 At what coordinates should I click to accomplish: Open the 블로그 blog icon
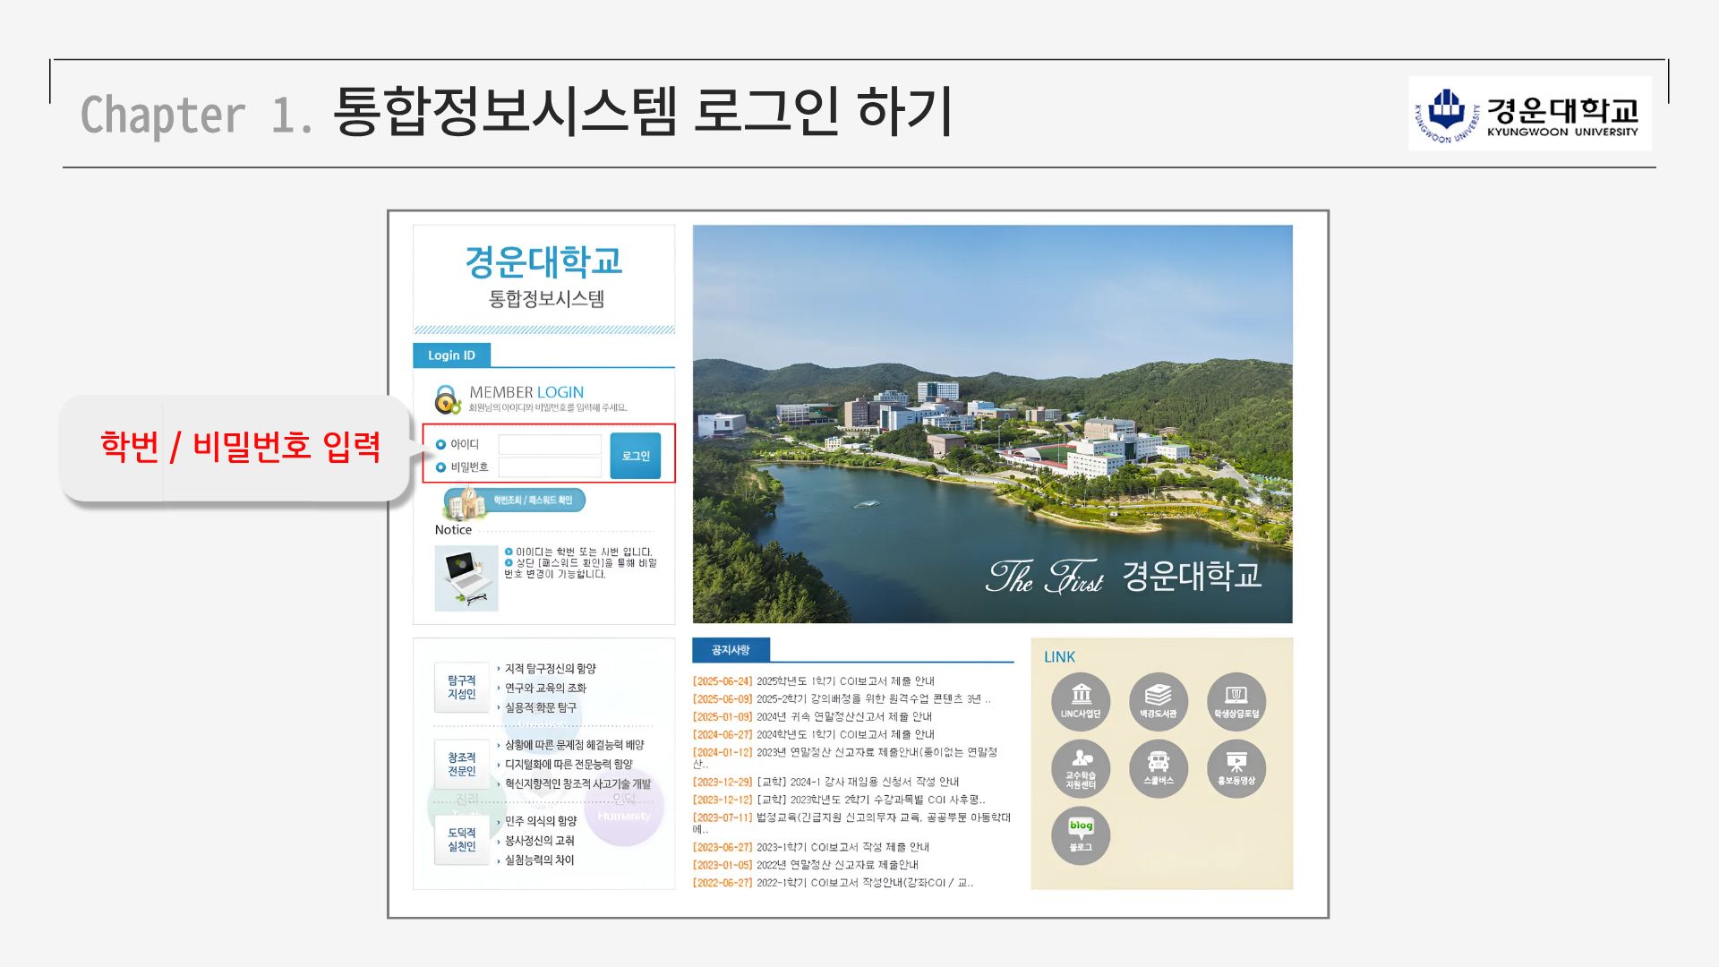click(x=1081, y=834)
